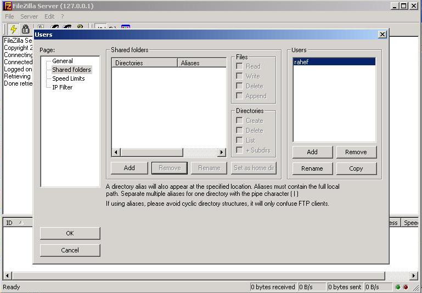Image resolution: width=422 pixels, height=293 pixels.
Task: Click right arrow of shared folders scrollbar
Action: point(222,153)
